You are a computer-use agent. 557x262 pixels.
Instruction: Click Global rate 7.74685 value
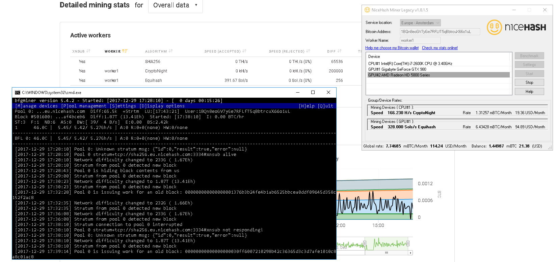click(394, 146)
